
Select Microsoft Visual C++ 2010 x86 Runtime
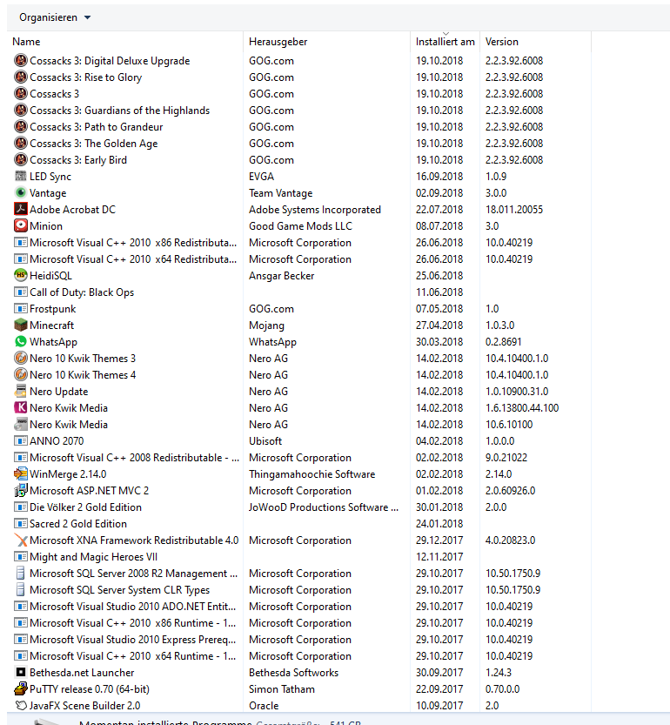click(x=133, y=623)
